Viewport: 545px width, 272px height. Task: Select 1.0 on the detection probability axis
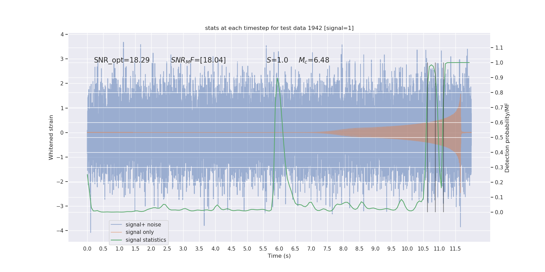click(x=499, y=63)
